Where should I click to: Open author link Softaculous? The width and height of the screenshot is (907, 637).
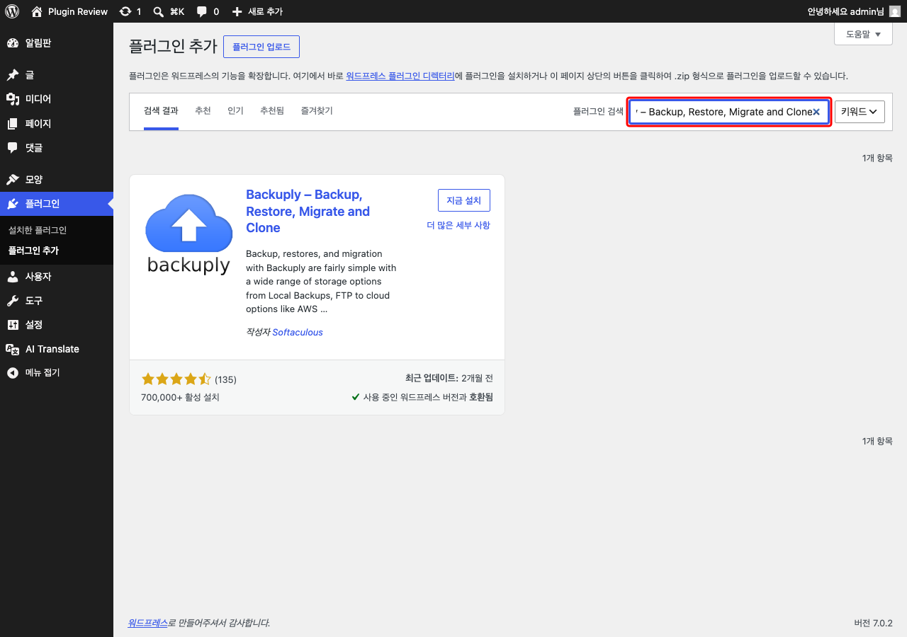tap(298, 332)
